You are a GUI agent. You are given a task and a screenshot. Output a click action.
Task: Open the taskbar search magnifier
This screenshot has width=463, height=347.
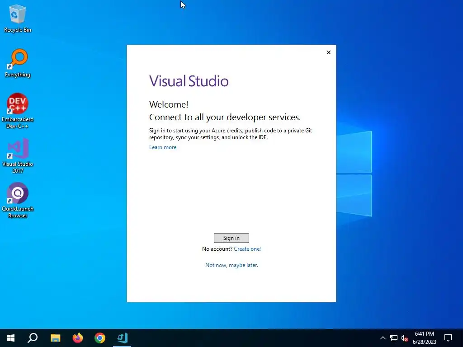click(33, 338)
